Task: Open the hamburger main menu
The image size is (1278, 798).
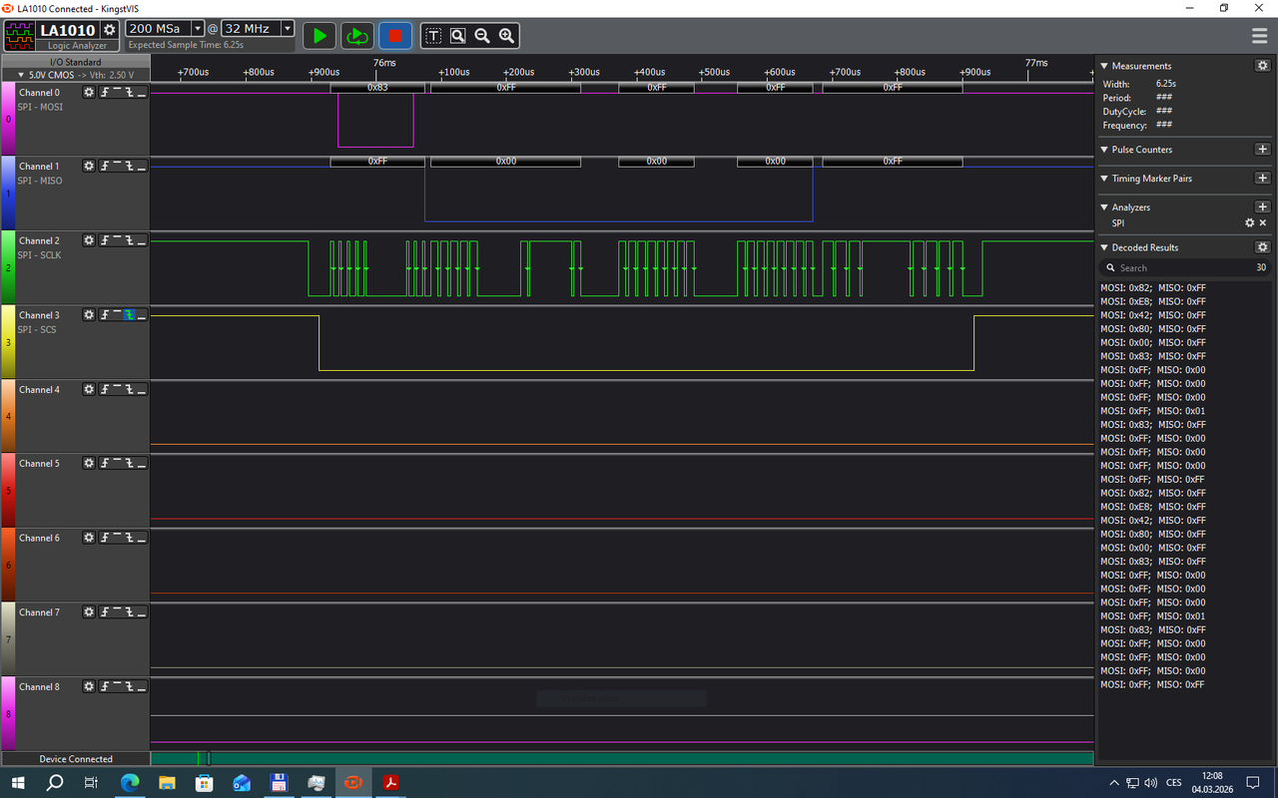Action: [1260, 36]
